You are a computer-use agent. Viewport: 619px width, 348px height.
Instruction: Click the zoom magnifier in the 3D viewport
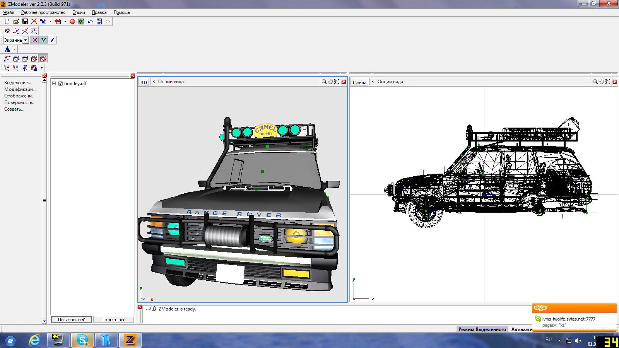pos(324,82)
